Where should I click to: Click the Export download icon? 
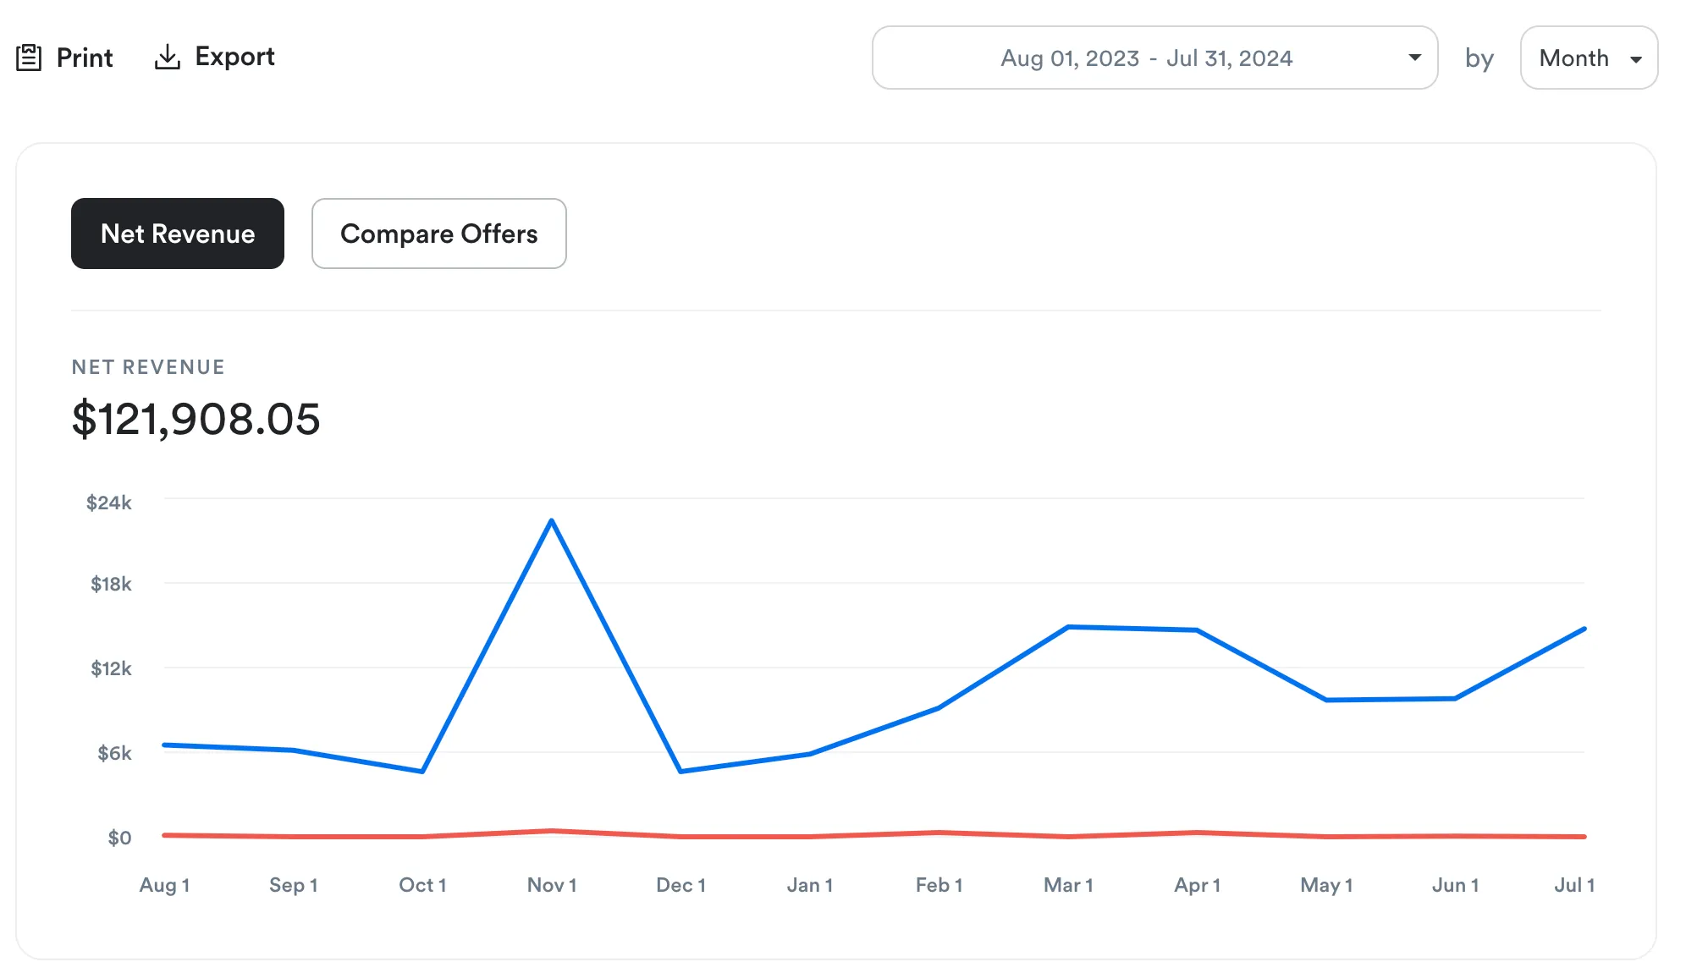click(168, 58)
